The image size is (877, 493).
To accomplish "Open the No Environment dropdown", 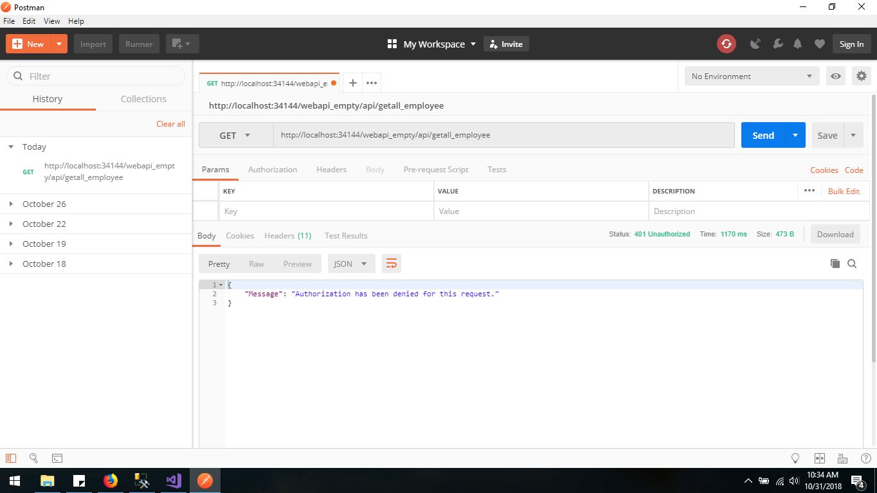I will [751, 76].
